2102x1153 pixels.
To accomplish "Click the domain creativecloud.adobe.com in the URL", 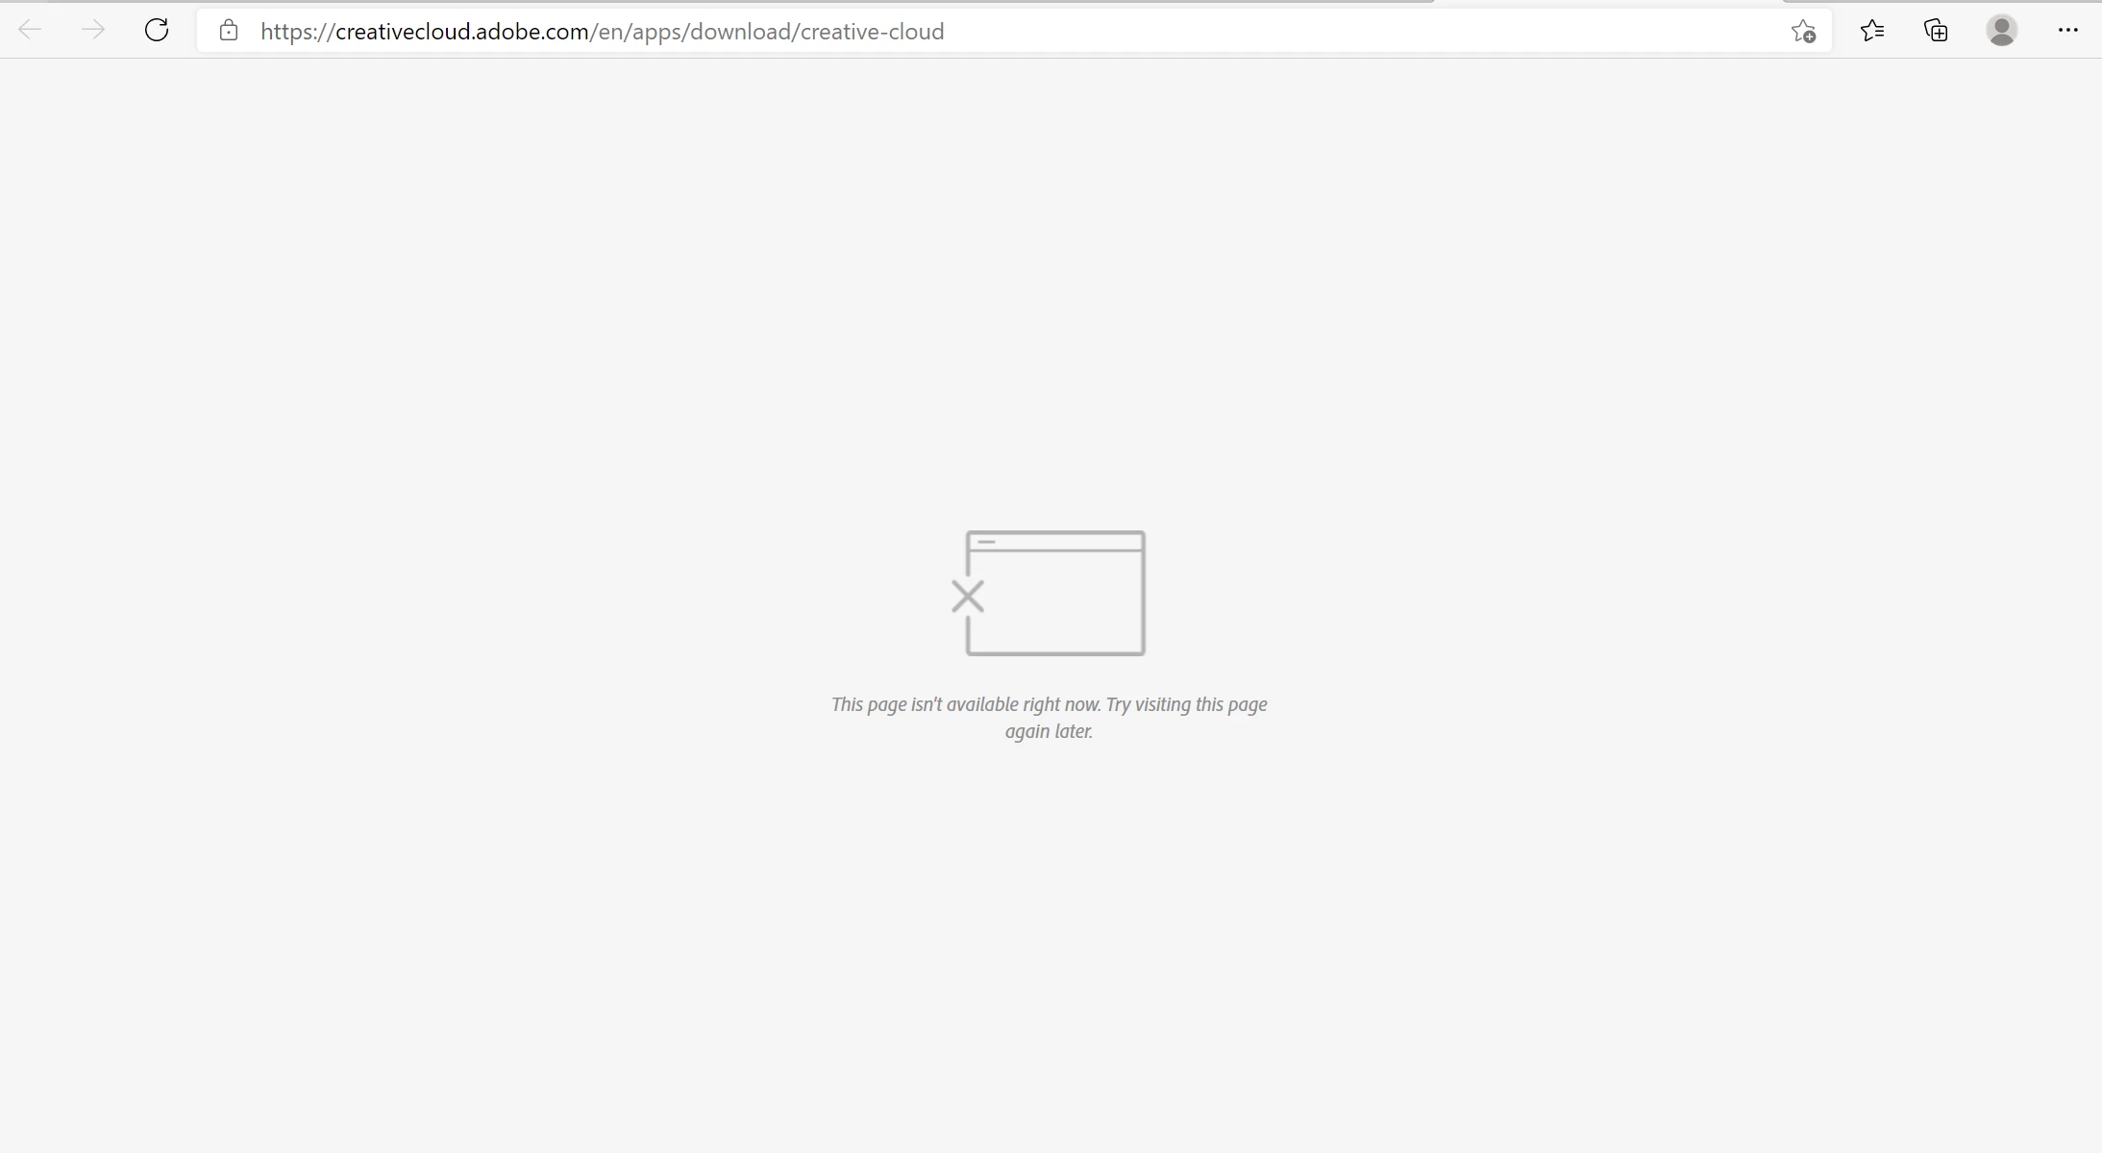I will point(461,32).
